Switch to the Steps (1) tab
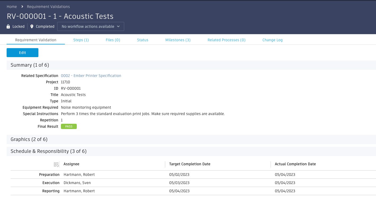Screen dimensions: 376x206 click(81, 40)
